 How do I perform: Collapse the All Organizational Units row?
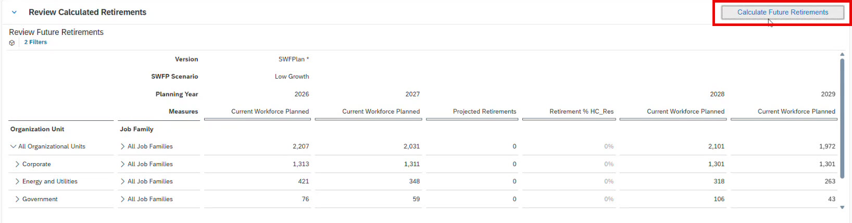pos(14,147)
